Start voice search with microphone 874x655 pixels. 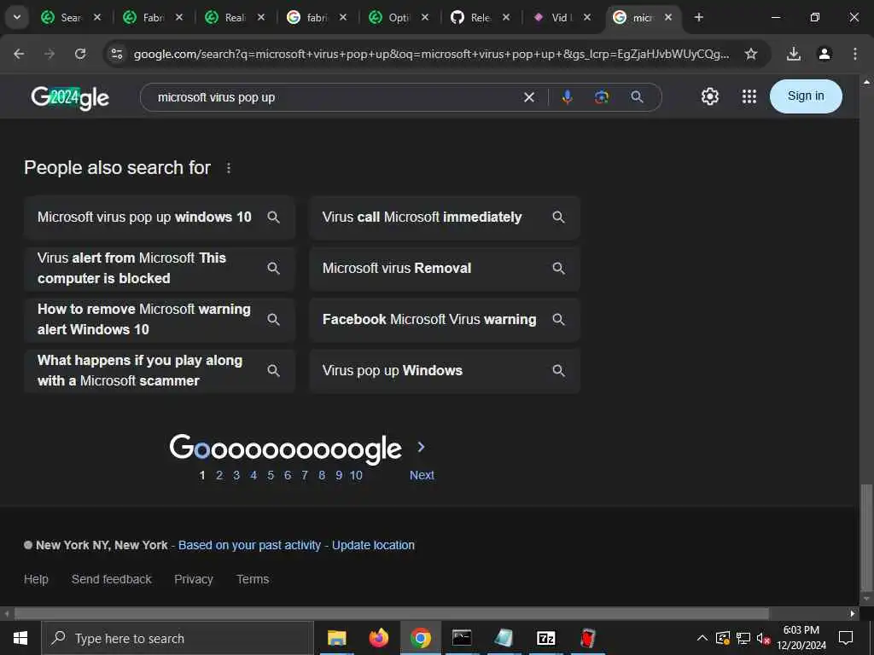click(567, 97)
